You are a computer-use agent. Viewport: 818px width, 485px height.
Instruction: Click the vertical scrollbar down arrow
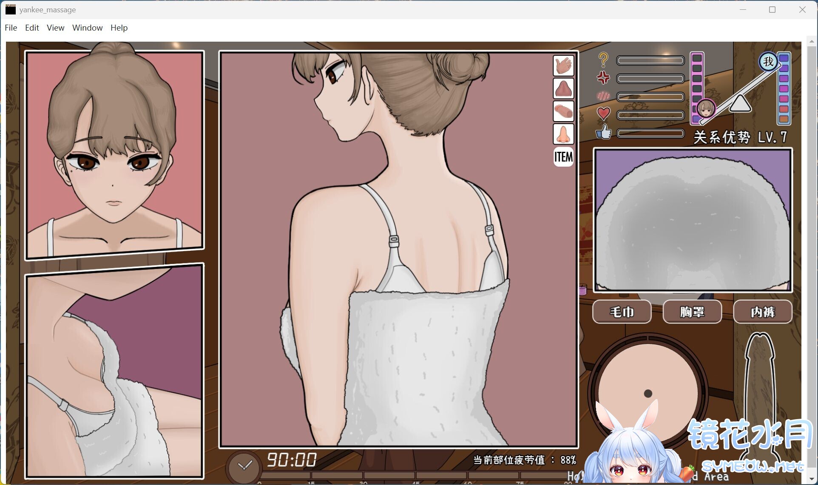point(812,479)
